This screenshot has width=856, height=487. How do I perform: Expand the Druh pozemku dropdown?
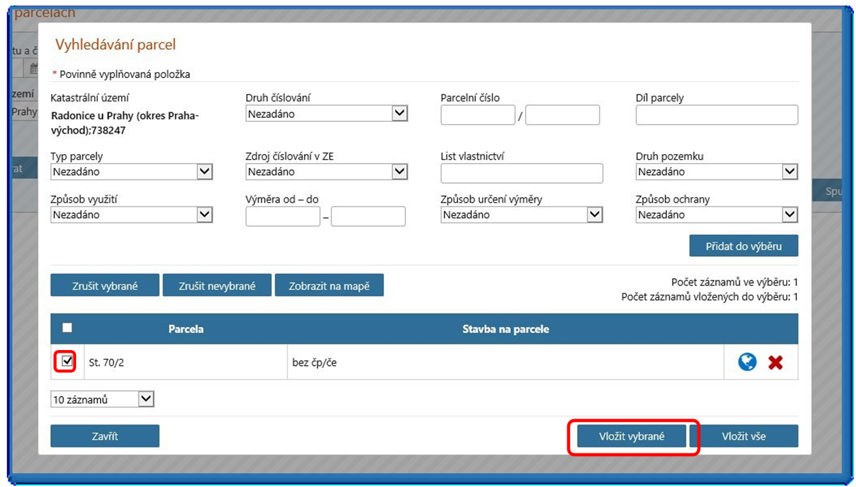coord(716,172)
